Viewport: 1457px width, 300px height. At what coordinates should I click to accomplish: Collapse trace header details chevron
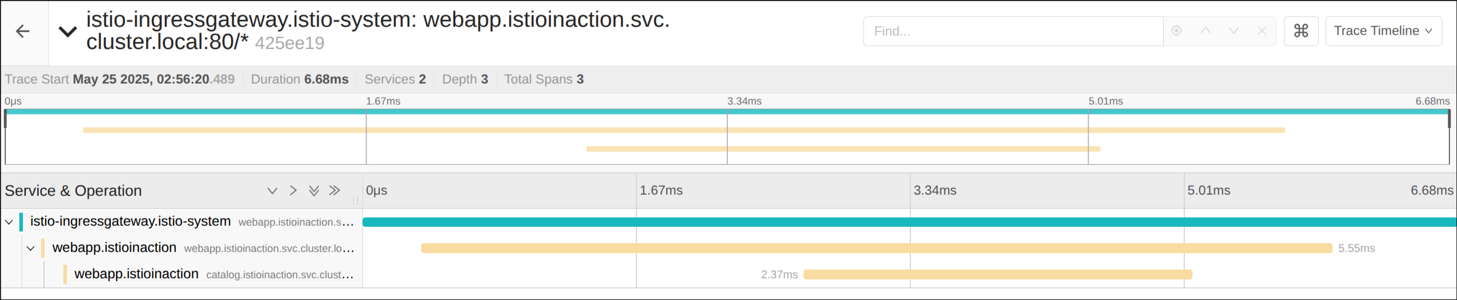pyautogui.click(x=68, y=32)
